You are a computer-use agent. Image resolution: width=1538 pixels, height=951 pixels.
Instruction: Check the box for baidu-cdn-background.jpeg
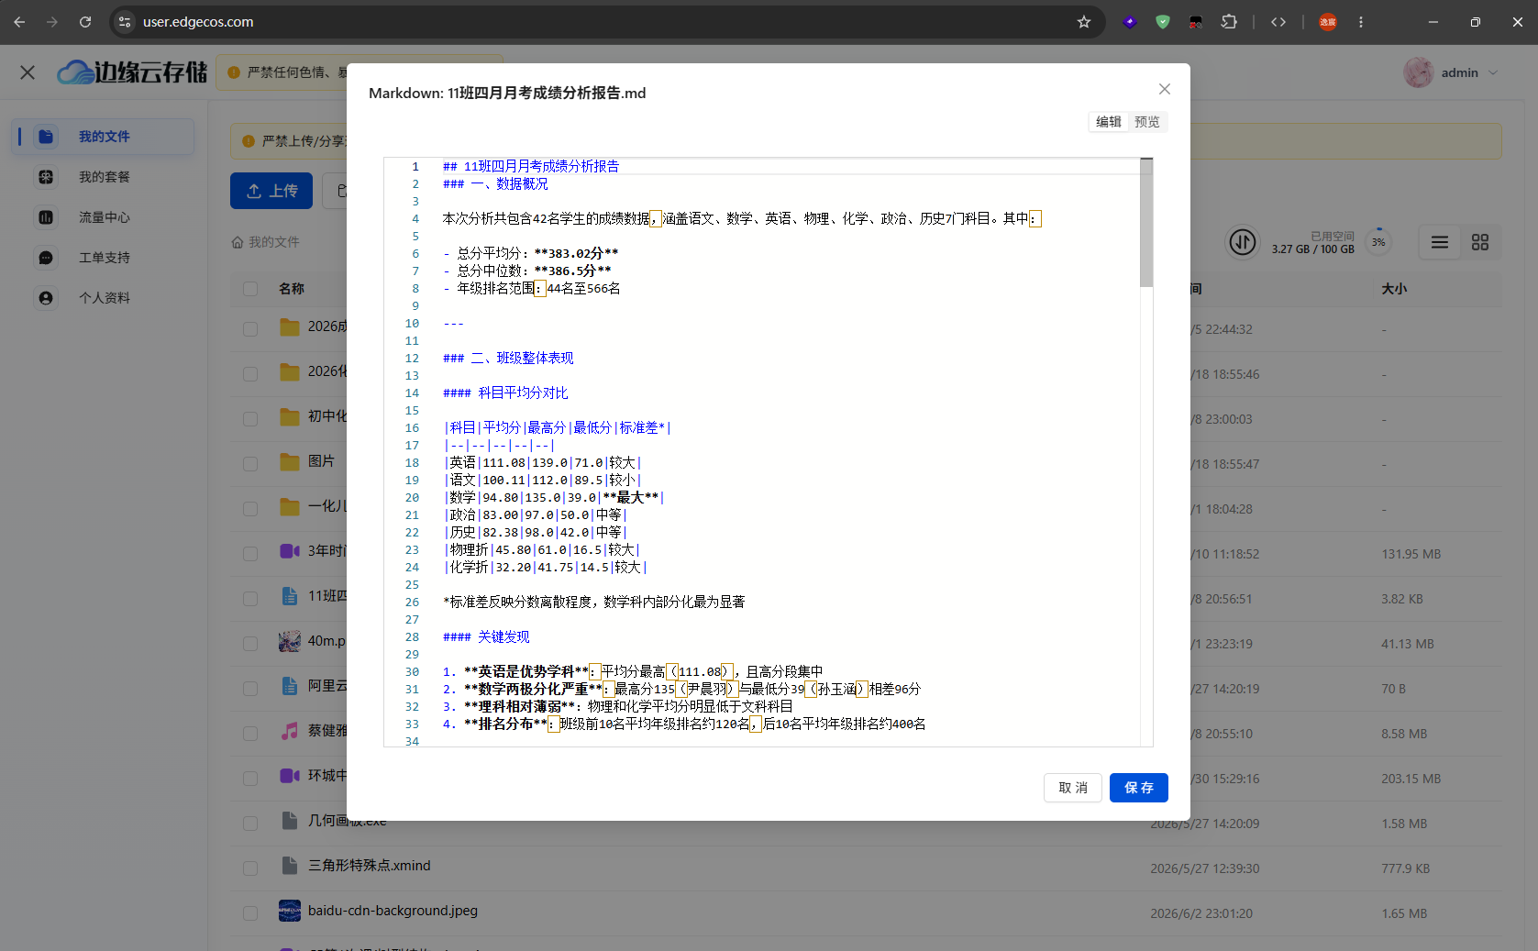(250, 913)
